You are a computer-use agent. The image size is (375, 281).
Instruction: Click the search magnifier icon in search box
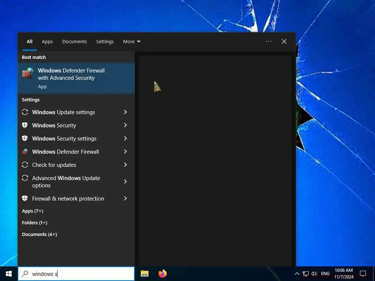(25, 274)
